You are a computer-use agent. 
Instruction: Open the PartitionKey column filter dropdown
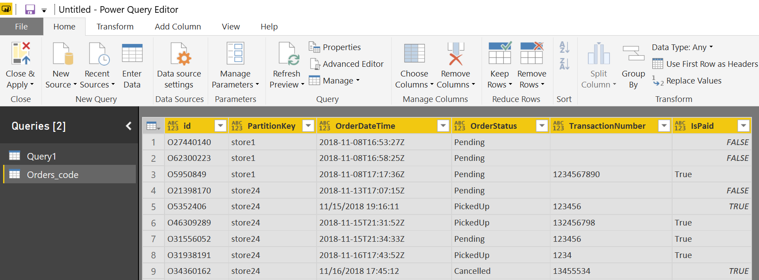pos(308,126)
